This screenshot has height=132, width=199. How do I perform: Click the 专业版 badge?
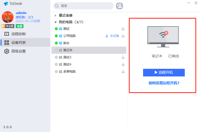pos(8,26)
